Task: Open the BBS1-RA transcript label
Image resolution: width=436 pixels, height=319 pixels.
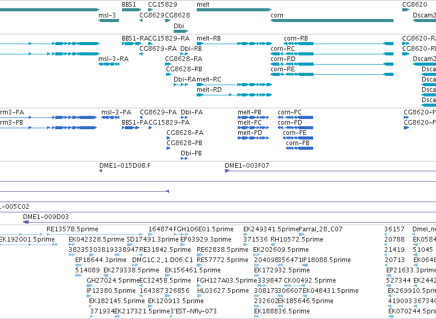Action: coord(135,38)
